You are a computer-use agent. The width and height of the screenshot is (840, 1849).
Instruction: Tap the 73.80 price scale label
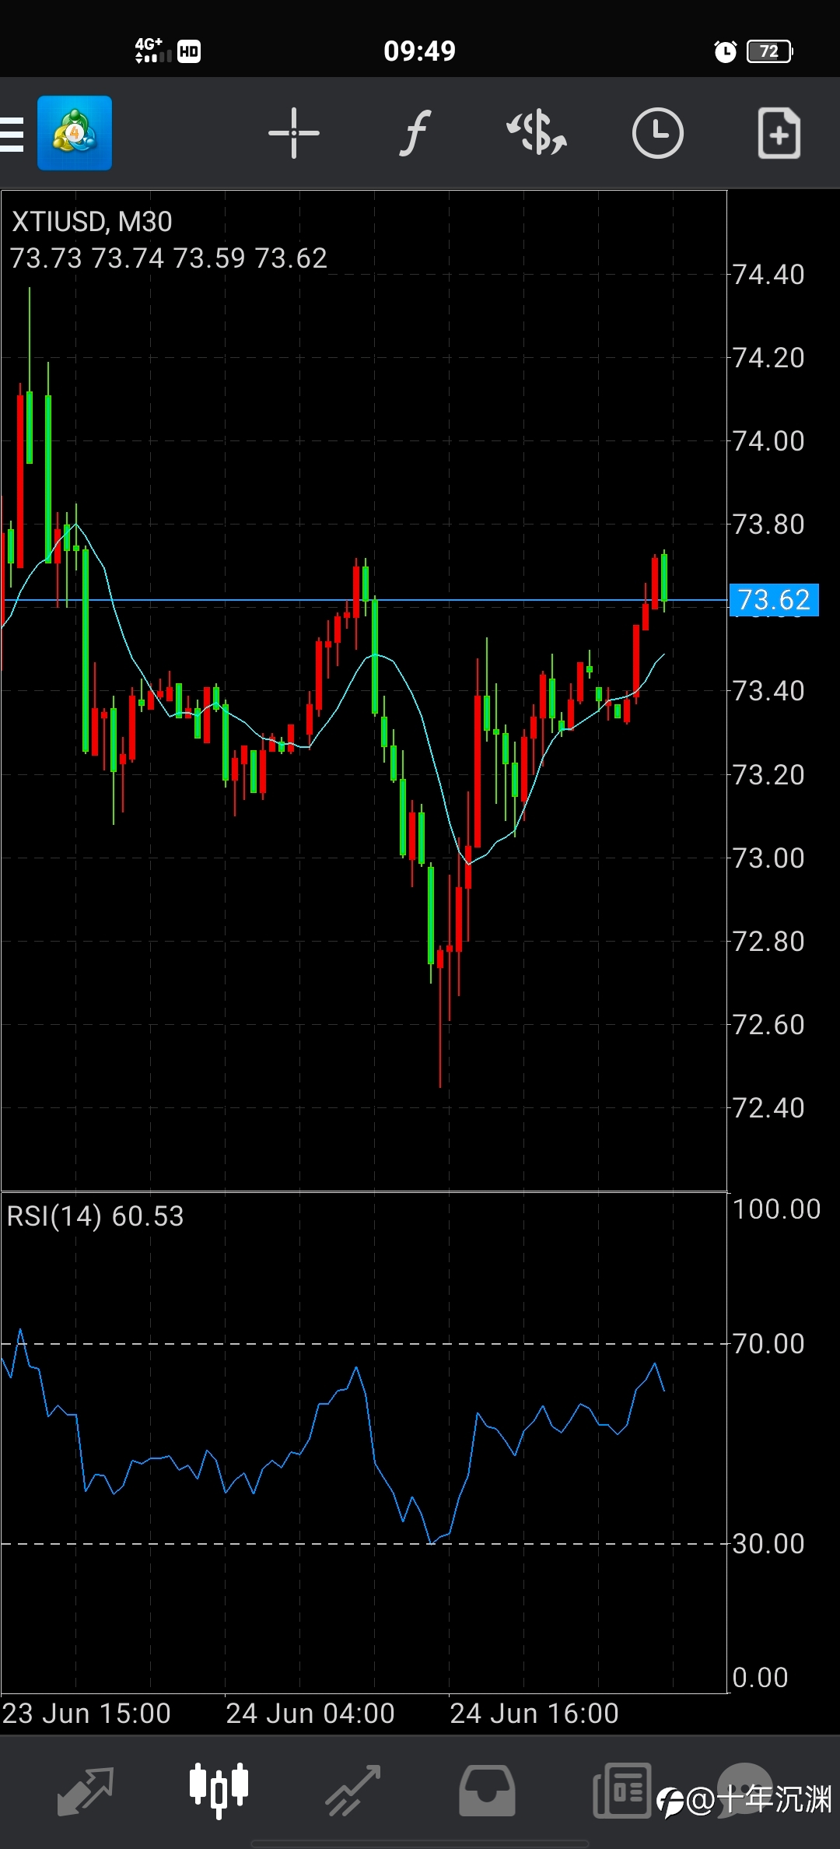[x=768, y=525]
